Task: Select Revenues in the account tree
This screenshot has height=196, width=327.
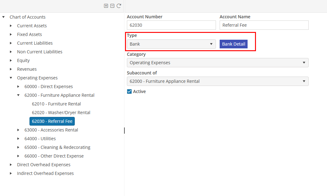Action: (x=27, y=69)
